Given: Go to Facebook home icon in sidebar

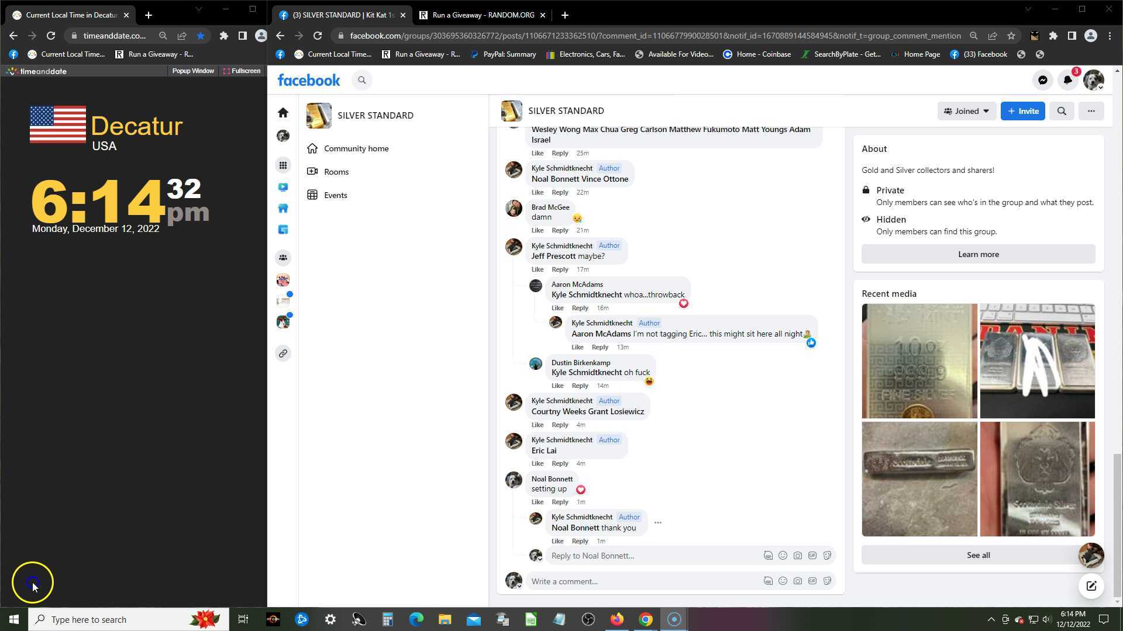Looking at the screenshot, I should pos(283,113).
